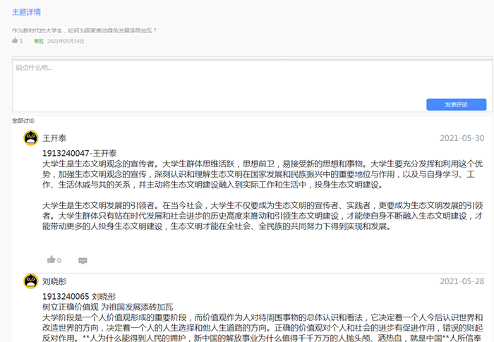Screen dimensions: 494x342
Task: Click the reply bubble icon on 王开泰's comment
Action: [x=83, y=260]
